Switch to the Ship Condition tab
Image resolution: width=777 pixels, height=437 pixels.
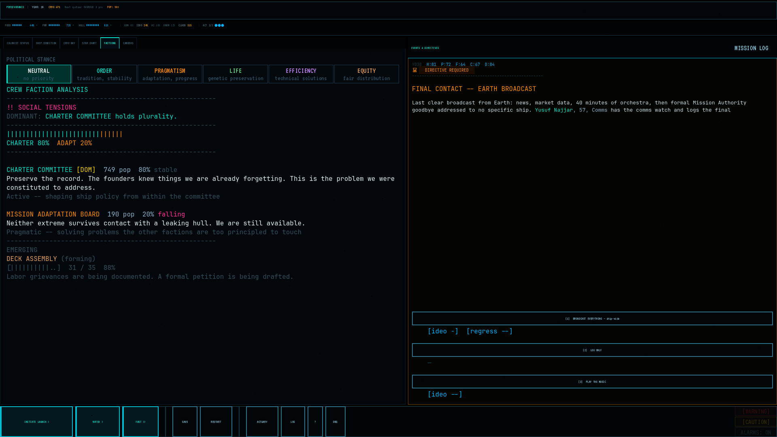[46, 43]
